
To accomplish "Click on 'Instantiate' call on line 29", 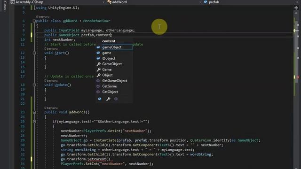I will click(x=105, y=140).
